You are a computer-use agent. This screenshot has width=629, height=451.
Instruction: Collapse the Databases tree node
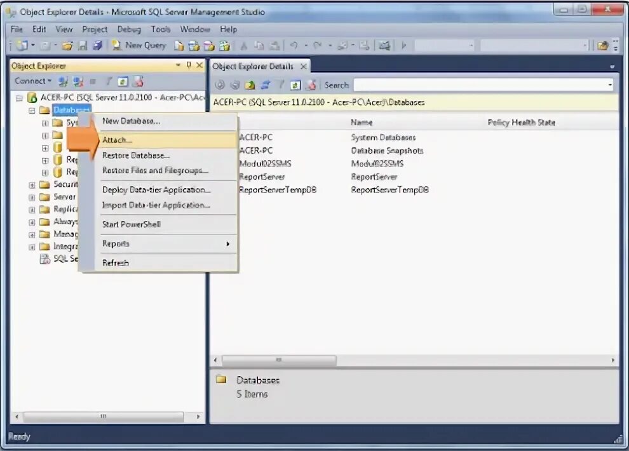(x=32, y=111)
